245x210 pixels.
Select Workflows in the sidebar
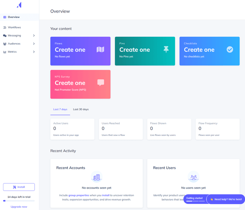tap(15, 27)
